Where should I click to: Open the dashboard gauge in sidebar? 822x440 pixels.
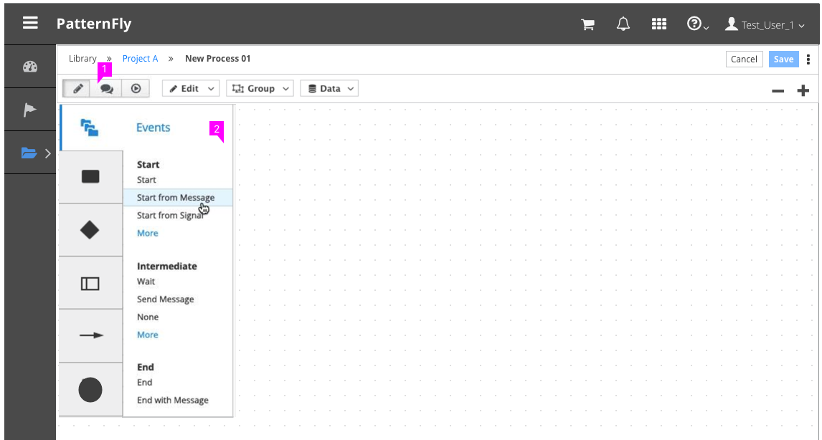tap(30, 67)
